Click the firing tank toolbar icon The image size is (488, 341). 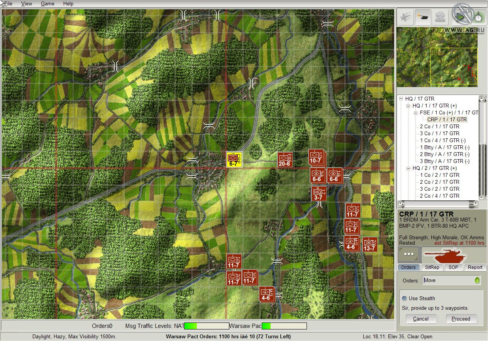[423, 17]
